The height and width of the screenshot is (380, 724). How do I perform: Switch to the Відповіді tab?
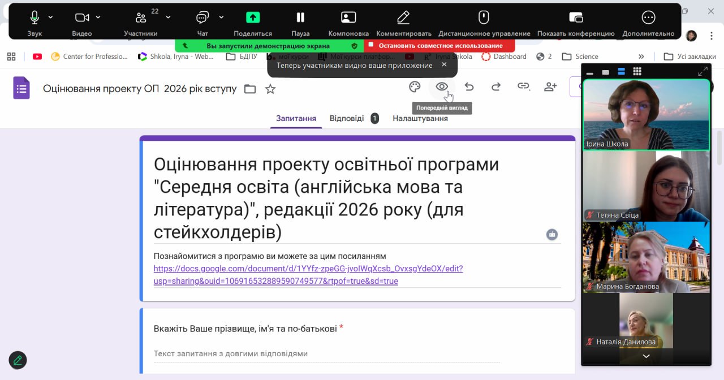click(347, 118)
